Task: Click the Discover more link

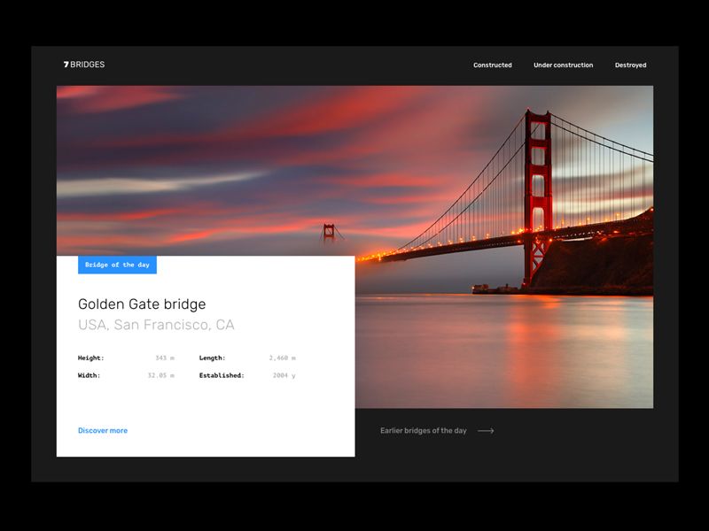Action: pos(103,431)
